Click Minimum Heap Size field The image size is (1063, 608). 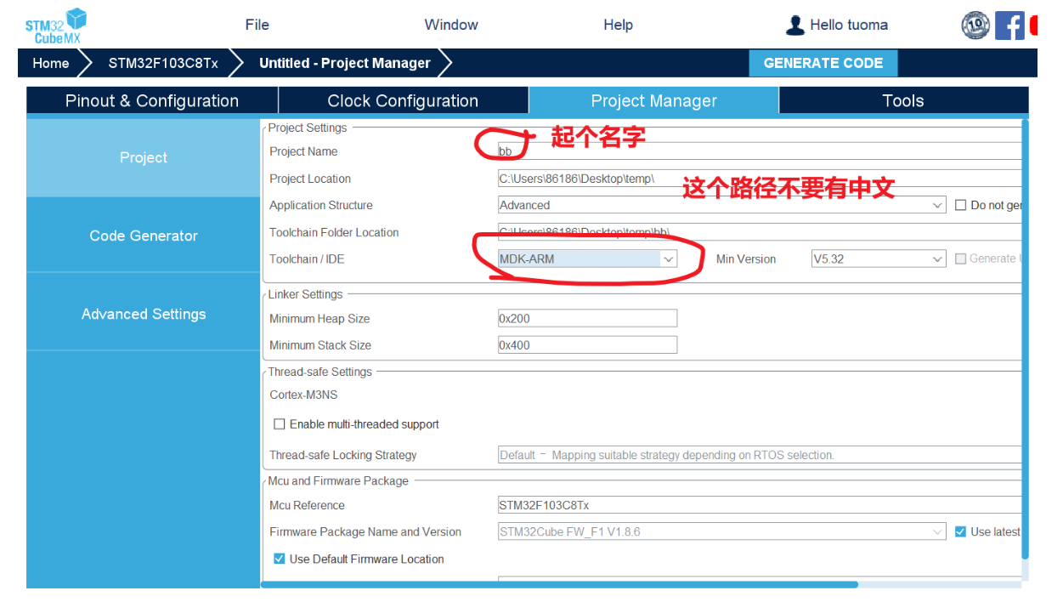[587, 319]
